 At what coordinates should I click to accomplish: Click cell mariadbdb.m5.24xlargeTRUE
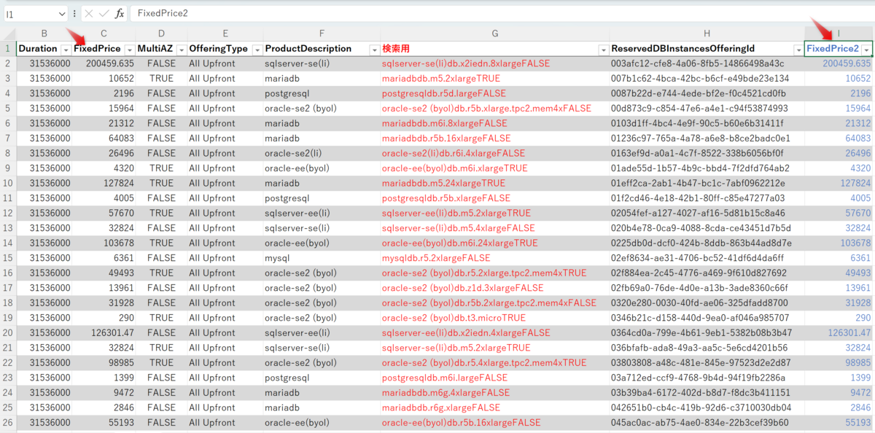click(x=495, y=183)
